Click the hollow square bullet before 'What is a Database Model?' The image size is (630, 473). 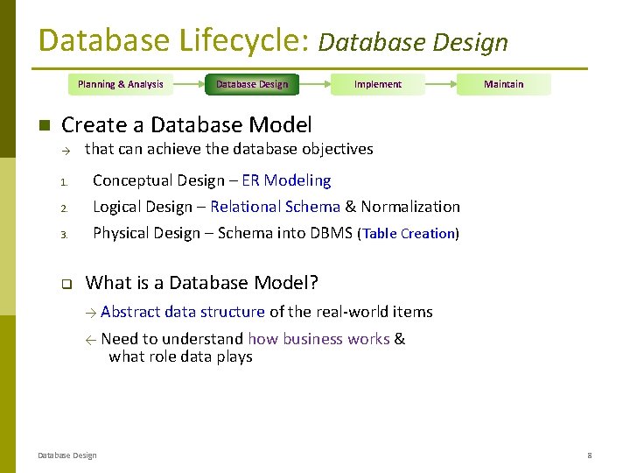tap(66, 284)
